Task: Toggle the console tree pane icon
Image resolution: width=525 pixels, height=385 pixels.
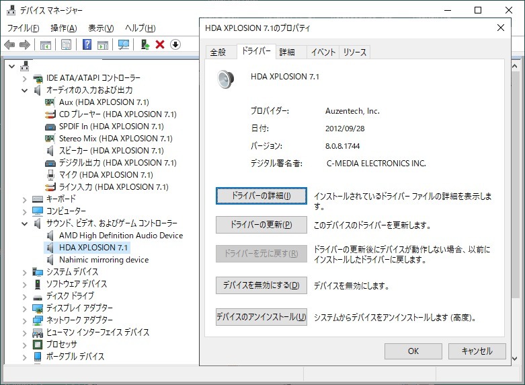Action: [46, 44]
